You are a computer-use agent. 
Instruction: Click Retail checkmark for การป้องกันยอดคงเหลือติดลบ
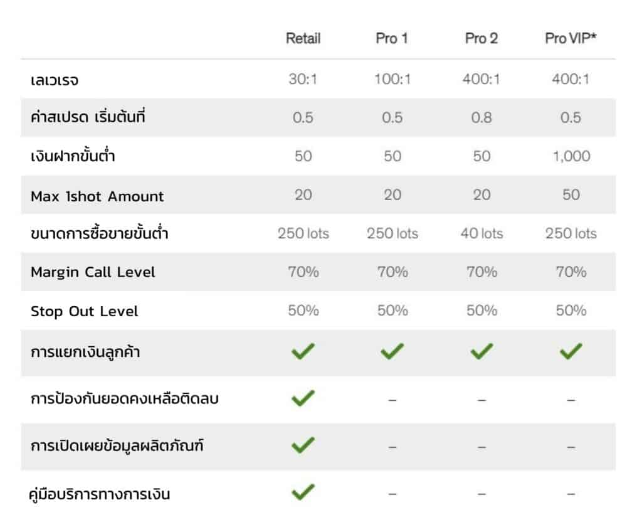point(303,398)
